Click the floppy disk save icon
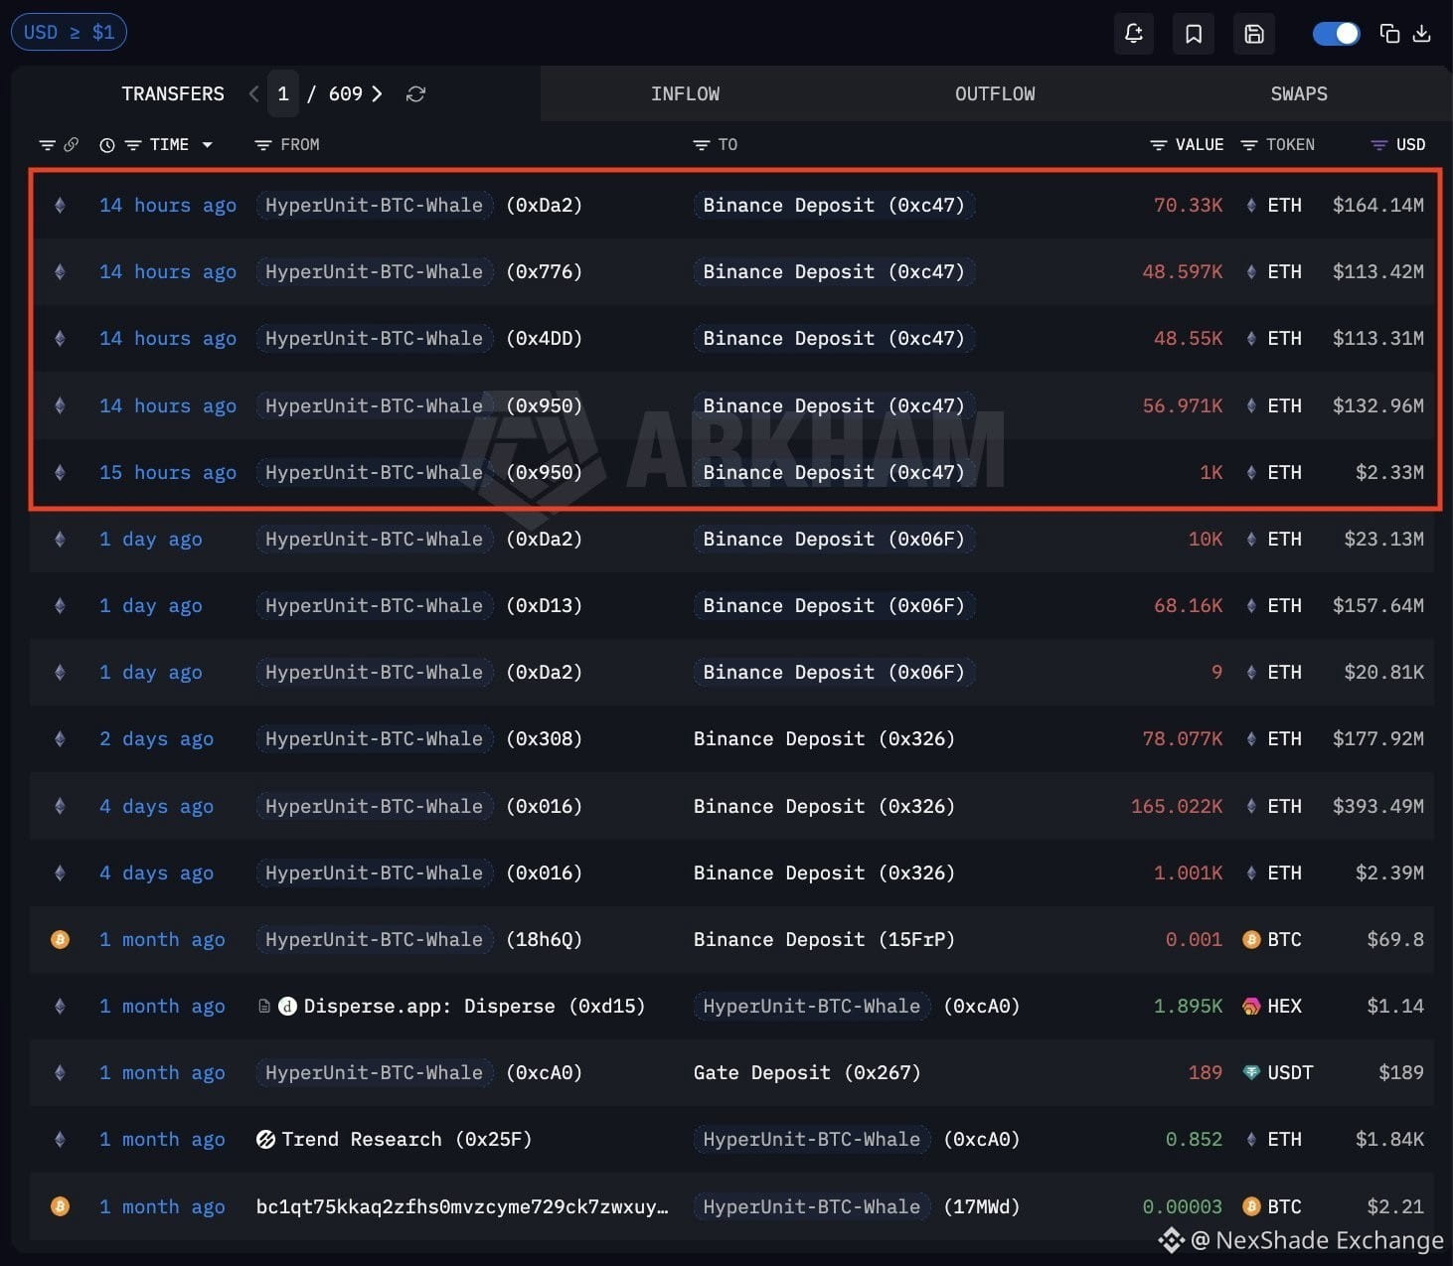Viewport: 1453px width, 1266px height. [x=1254, y=34]
